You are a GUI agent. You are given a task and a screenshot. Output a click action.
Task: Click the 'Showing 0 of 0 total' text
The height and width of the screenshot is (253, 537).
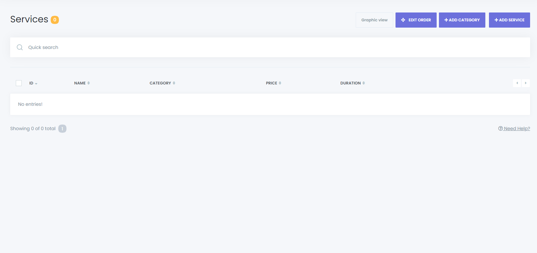(x=33, y=128)
